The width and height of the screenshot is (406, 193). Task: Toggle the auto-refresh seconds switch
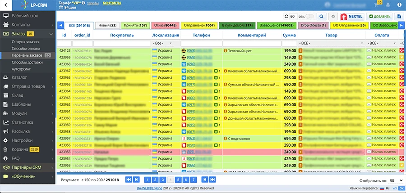click(309, 17)
